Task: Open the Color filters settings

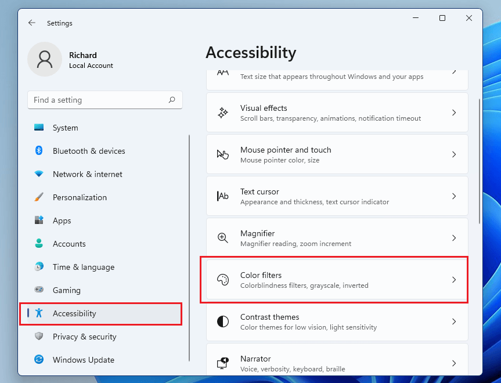Action: pos(337,280)
